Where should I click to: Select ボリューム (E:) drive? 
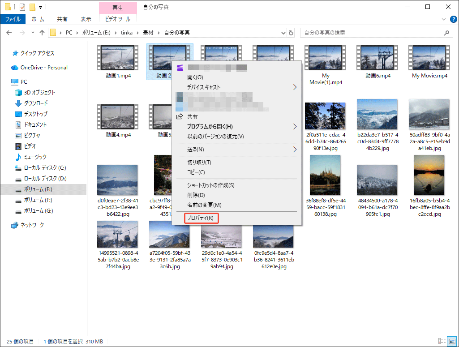pos(43,189)
